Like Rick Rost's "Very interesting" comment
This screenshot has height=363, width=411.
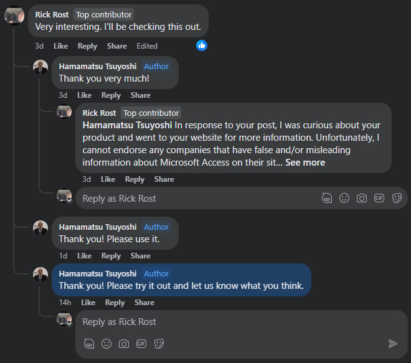click(x=60, y=46)
